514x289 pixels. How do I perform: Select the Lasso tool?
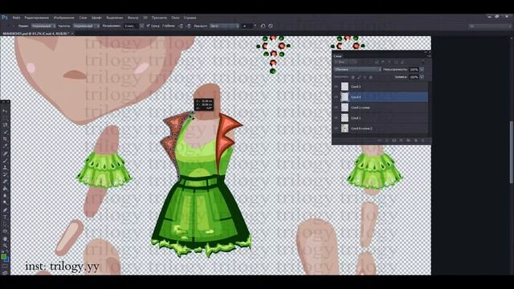(5, 125)
